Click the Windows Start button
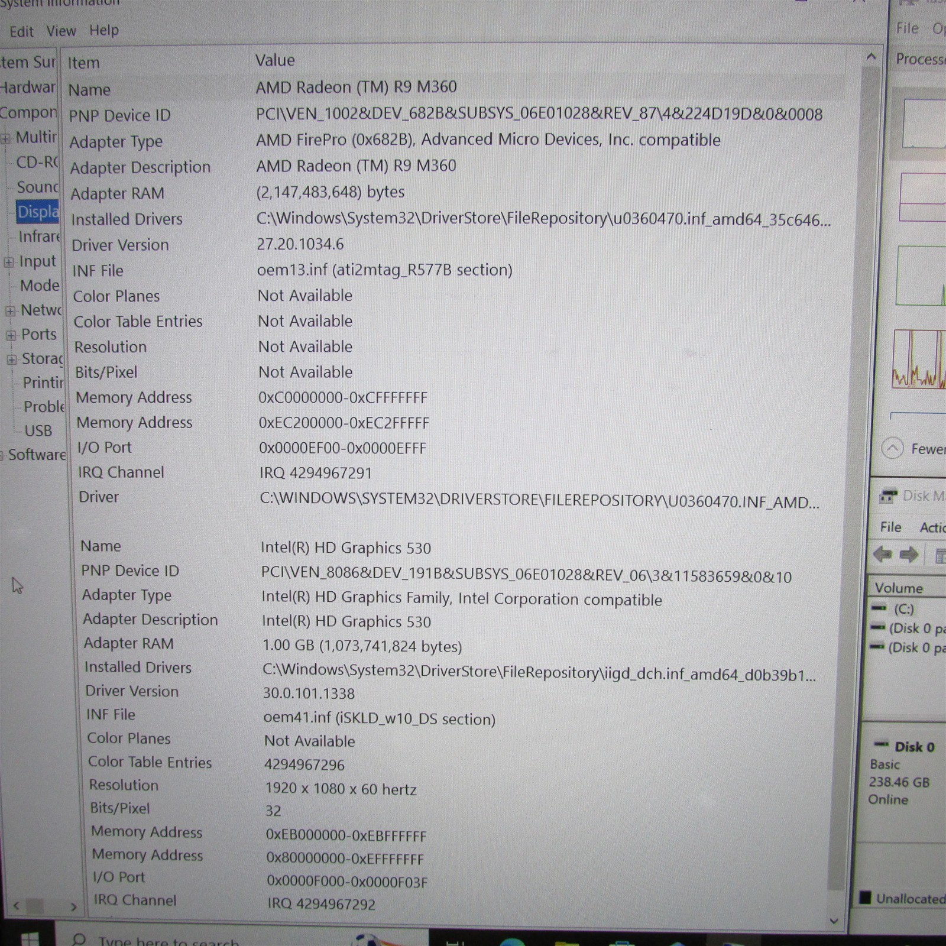946x946 pixels. pos(29,938)
